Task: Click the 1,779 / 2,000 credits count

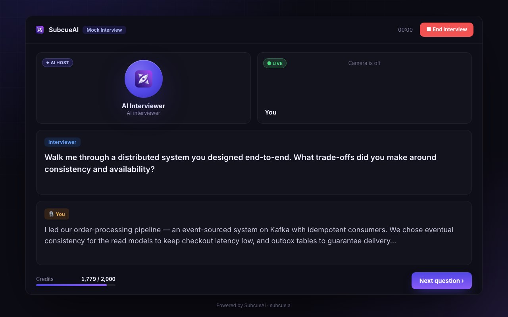Action: (98, 279)
